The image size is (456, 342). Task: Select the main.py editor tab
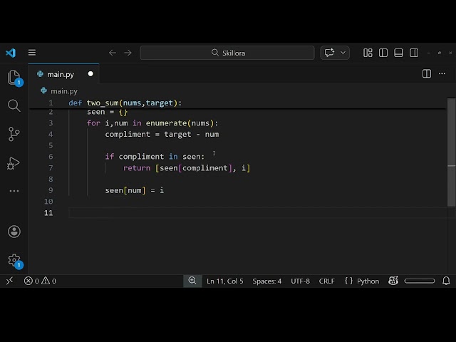click(63, 74)
